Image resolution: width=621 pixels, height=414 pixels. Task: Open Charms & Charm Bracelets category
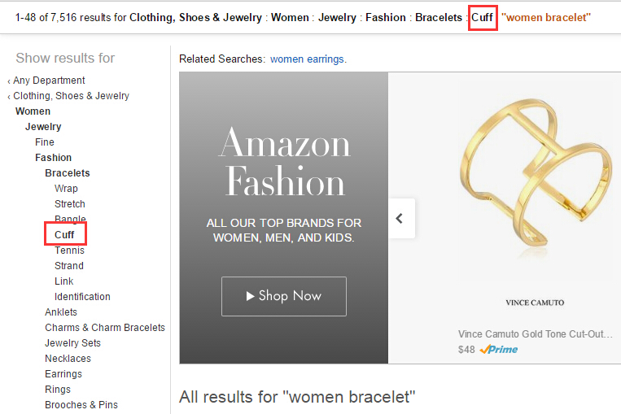[105, 327]
